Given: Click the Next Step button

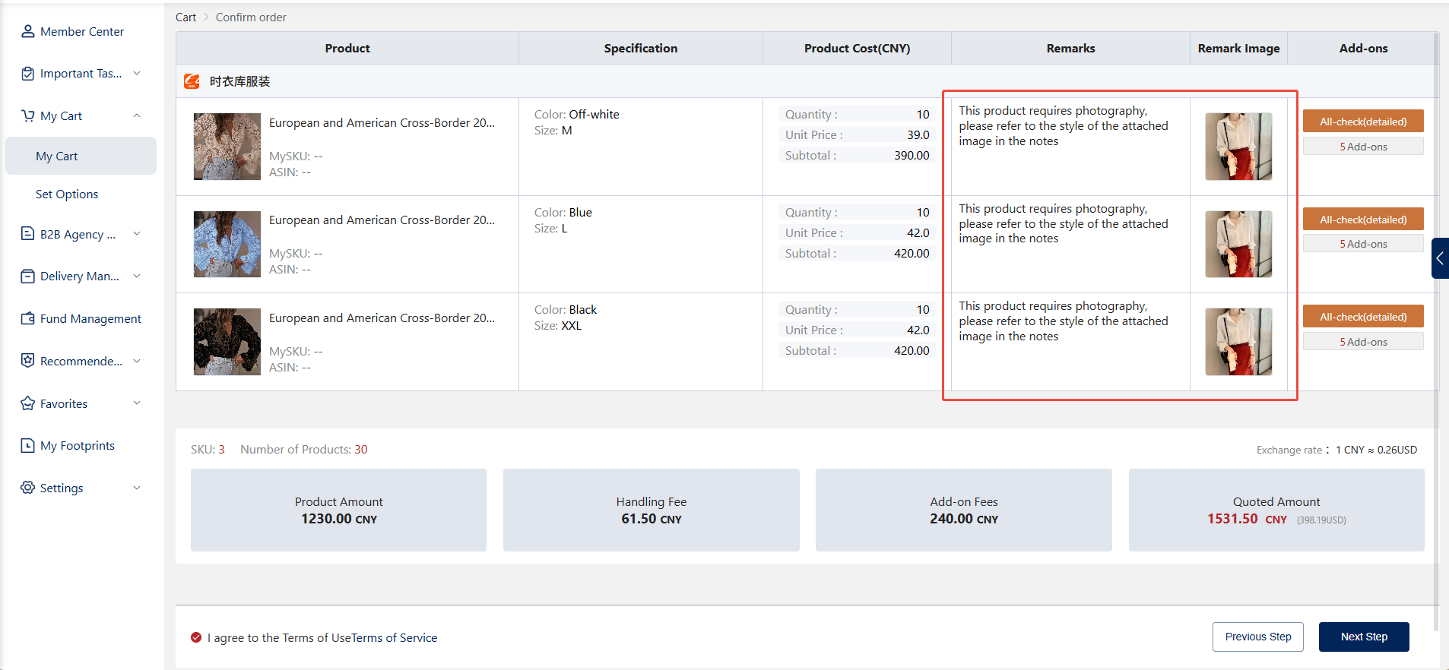Looking at the screenshot, I should tap(1364, 637).
